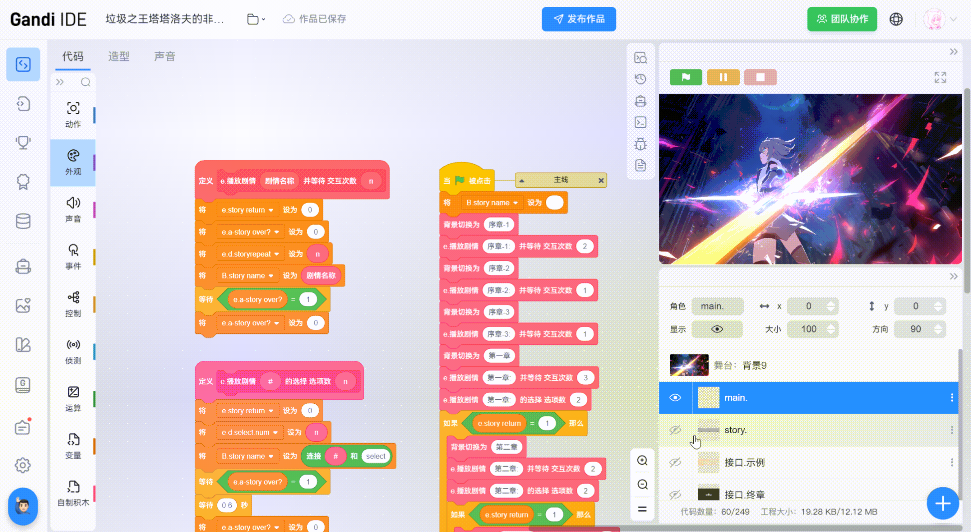Open the history clock icon in workspace toolbar
This screenshot has width=971, height=532.
pos(640,79)
